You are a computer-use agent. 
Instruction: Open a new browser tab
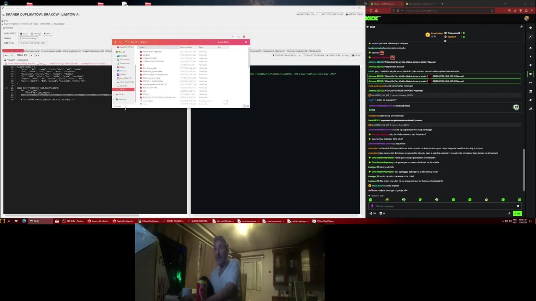[x=442, y=4]
